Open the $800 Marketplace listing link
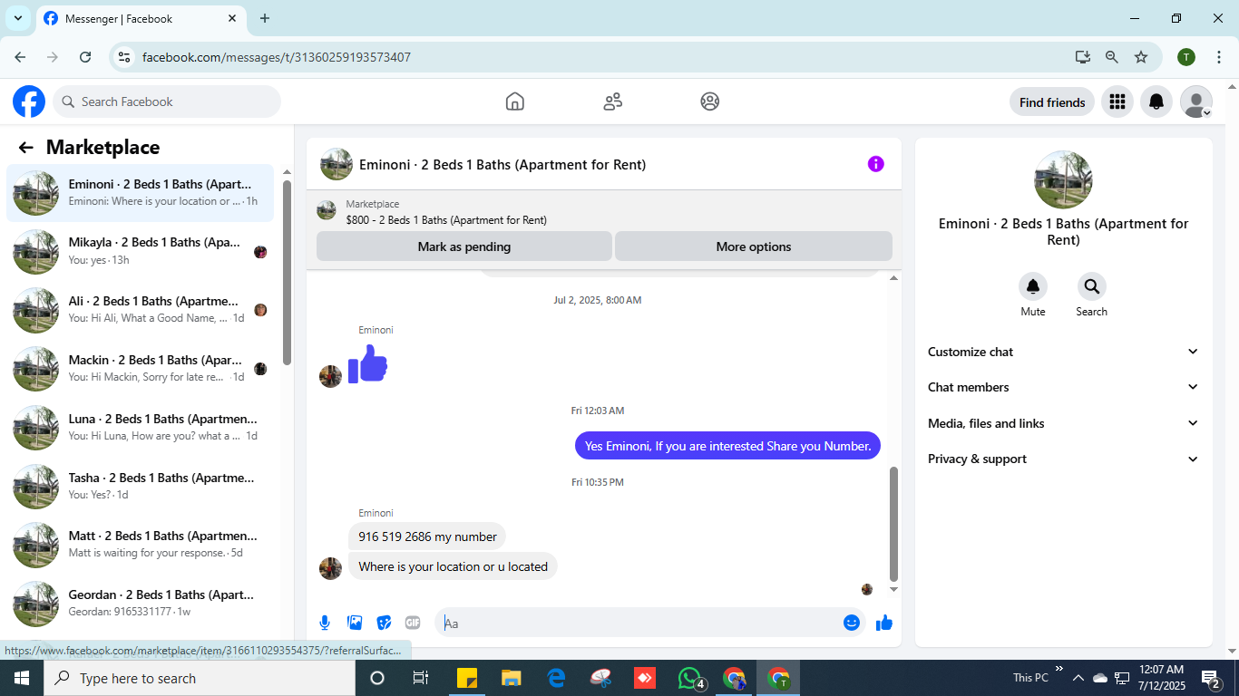The image size is (1239, 696). click(446, 220)
